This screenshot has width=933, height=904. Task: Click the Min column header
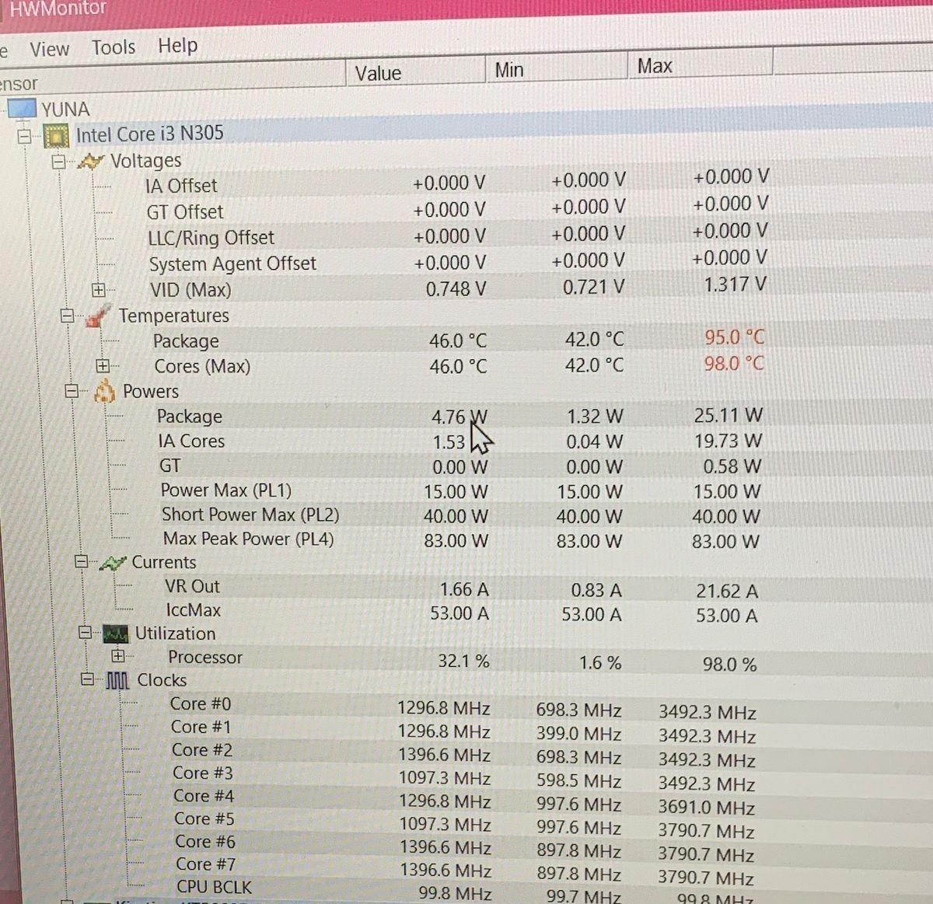tap(557, 69)
